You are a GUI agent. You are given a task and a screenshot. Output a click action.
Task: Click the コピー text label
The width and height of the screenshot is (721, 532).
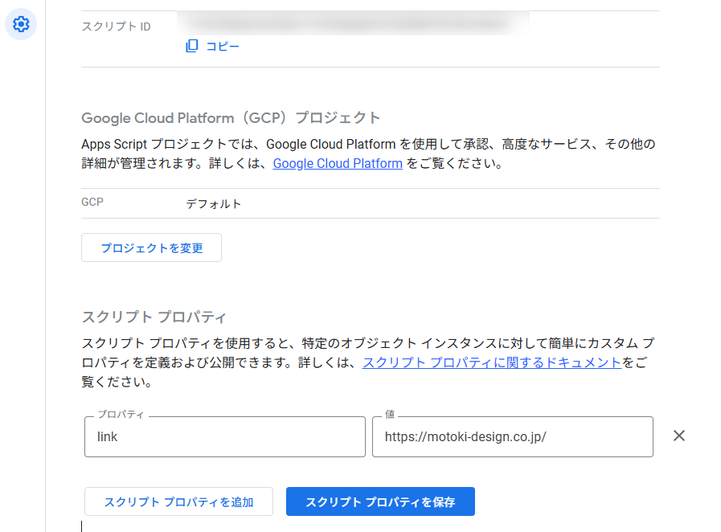tap(223, 47)
